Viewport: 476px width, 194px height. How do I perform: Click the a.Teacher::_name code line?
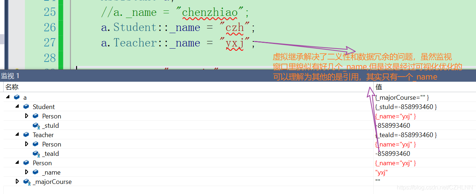tap(178, 43)
